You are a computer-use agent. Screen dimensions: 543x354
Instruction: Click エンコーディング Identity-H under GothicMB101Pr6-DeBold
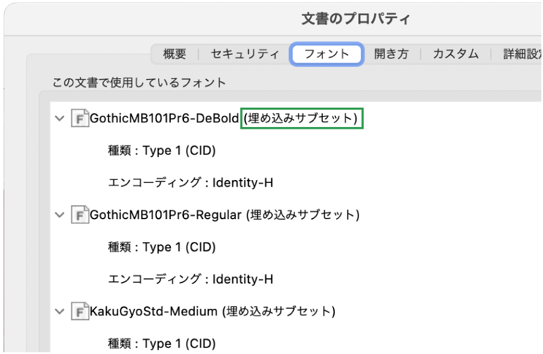point(191,182)
